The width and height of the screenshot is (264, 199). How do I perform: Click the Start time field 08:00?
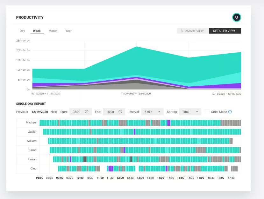[81, 112]
